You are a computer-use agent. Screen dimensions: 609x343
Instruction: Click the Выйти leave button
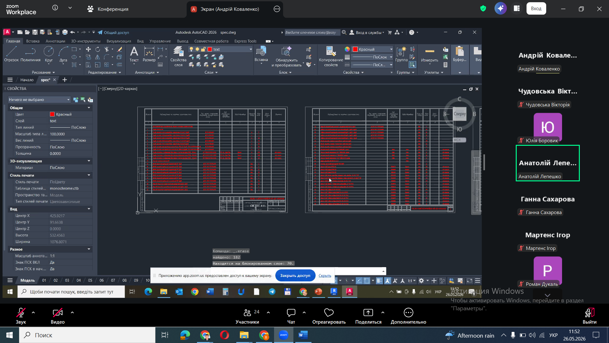589,316
